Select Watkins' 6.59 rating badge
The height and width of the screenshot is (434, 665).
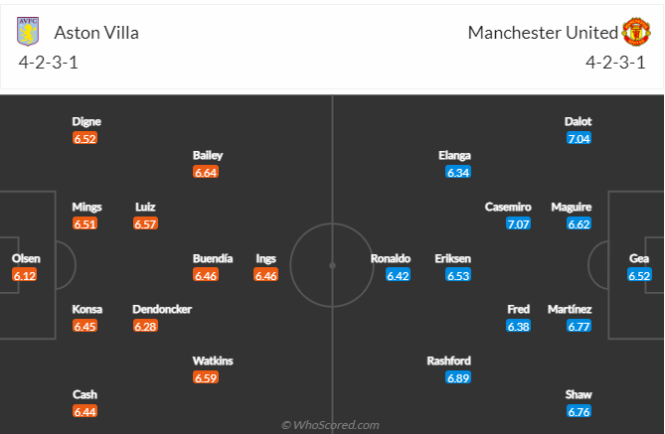pyautogui.click(x=206, y=377)
